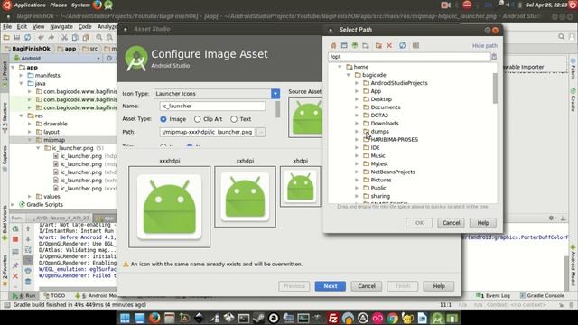Click Cancel in Asset Studio dialog
This screenshot has width=578, height=325.
click(x=367, y=286)
